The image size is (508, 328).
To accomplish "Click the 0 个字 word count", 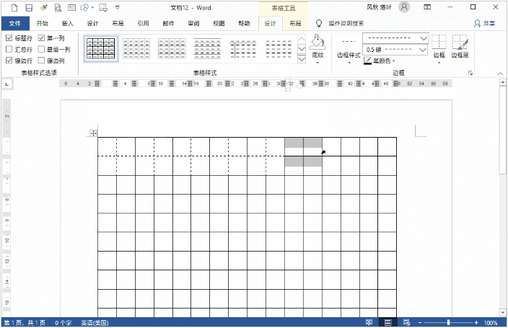I will click(x=63, y=323).
